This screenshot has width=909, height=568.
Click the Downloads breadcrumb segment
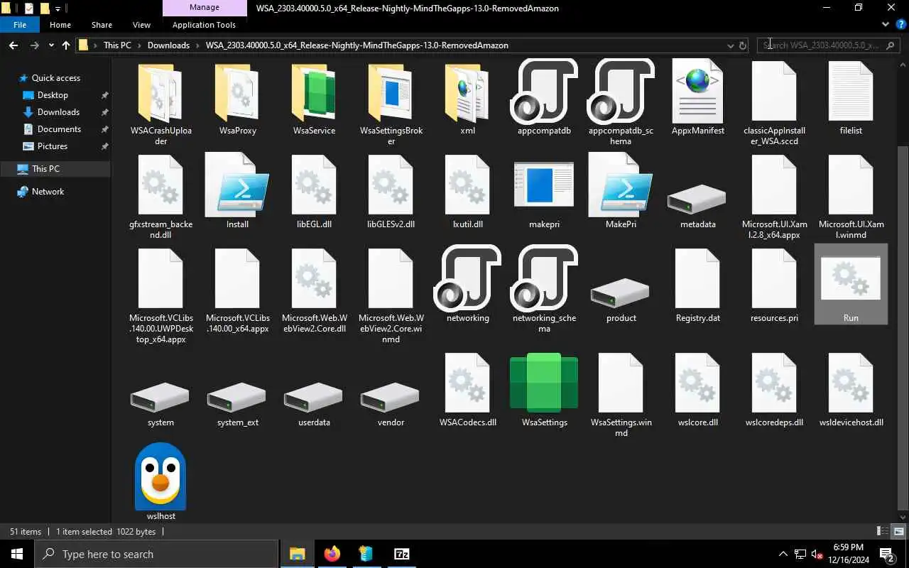pyautogui.click(x=168, y=45)
